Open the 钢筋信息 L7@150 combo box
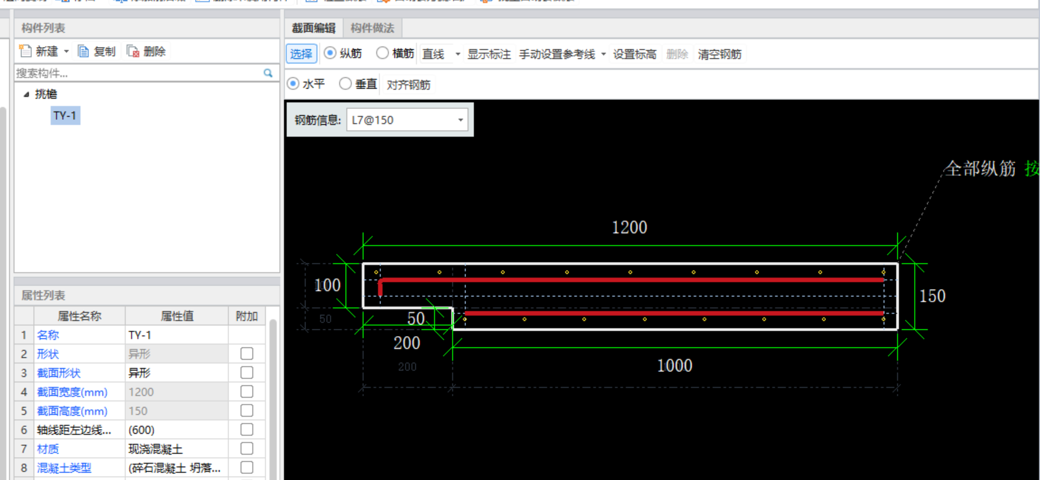 tap(407, 120)
